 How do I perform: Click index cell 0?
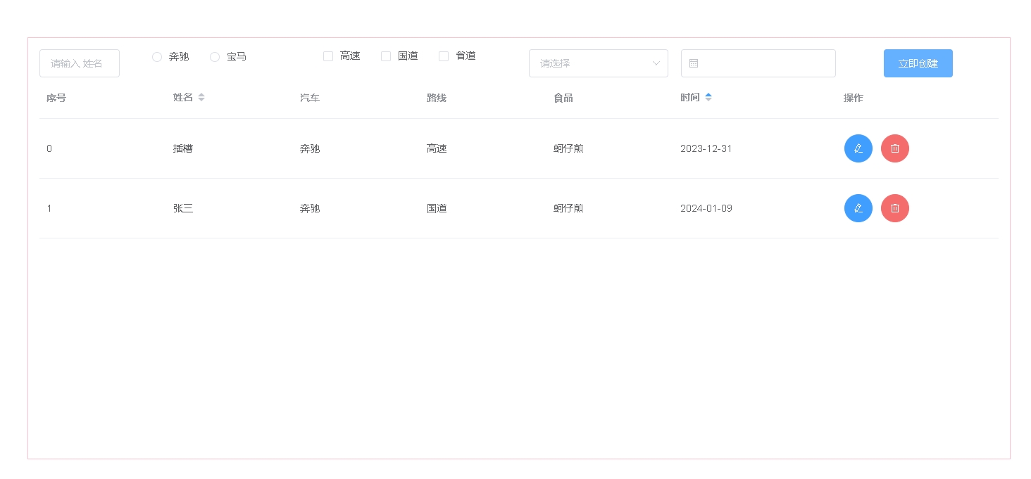point(49,148)
